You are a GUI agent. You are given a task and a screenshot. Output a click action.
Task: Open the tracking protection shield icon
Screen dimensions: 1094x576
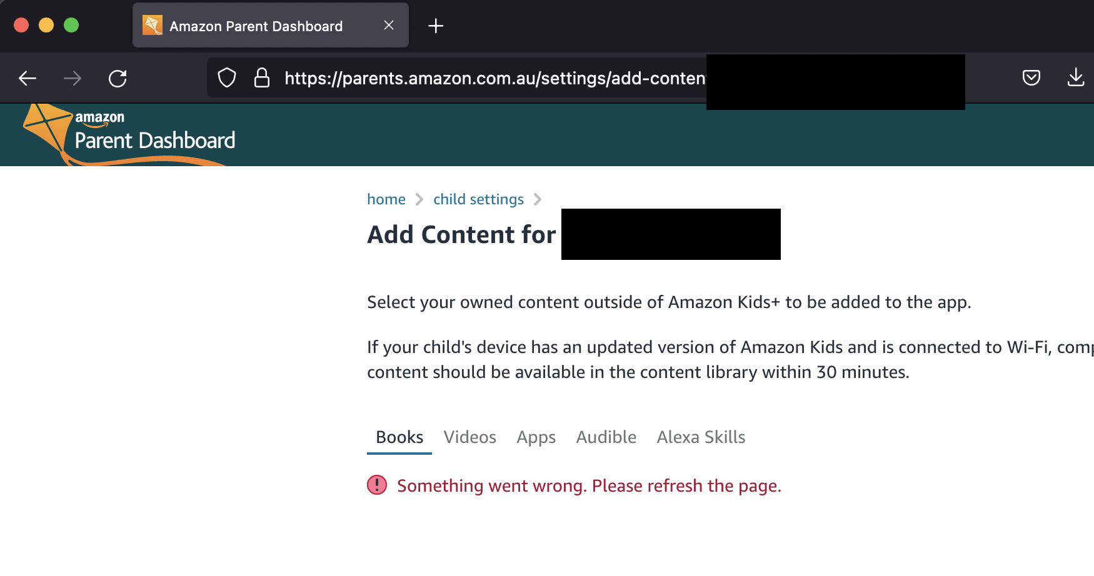(226, 77)
